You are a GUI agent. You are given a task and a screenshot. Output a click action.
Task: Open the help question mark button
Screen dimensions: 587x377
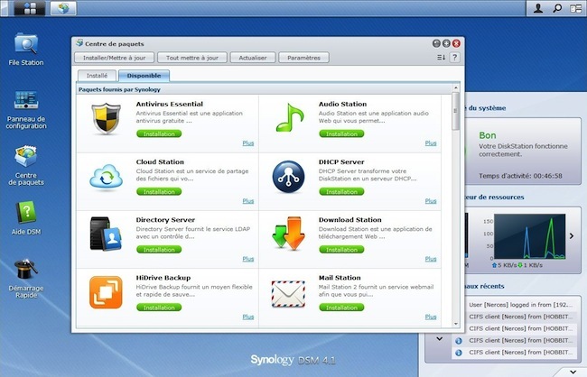[x=454, y=58]
